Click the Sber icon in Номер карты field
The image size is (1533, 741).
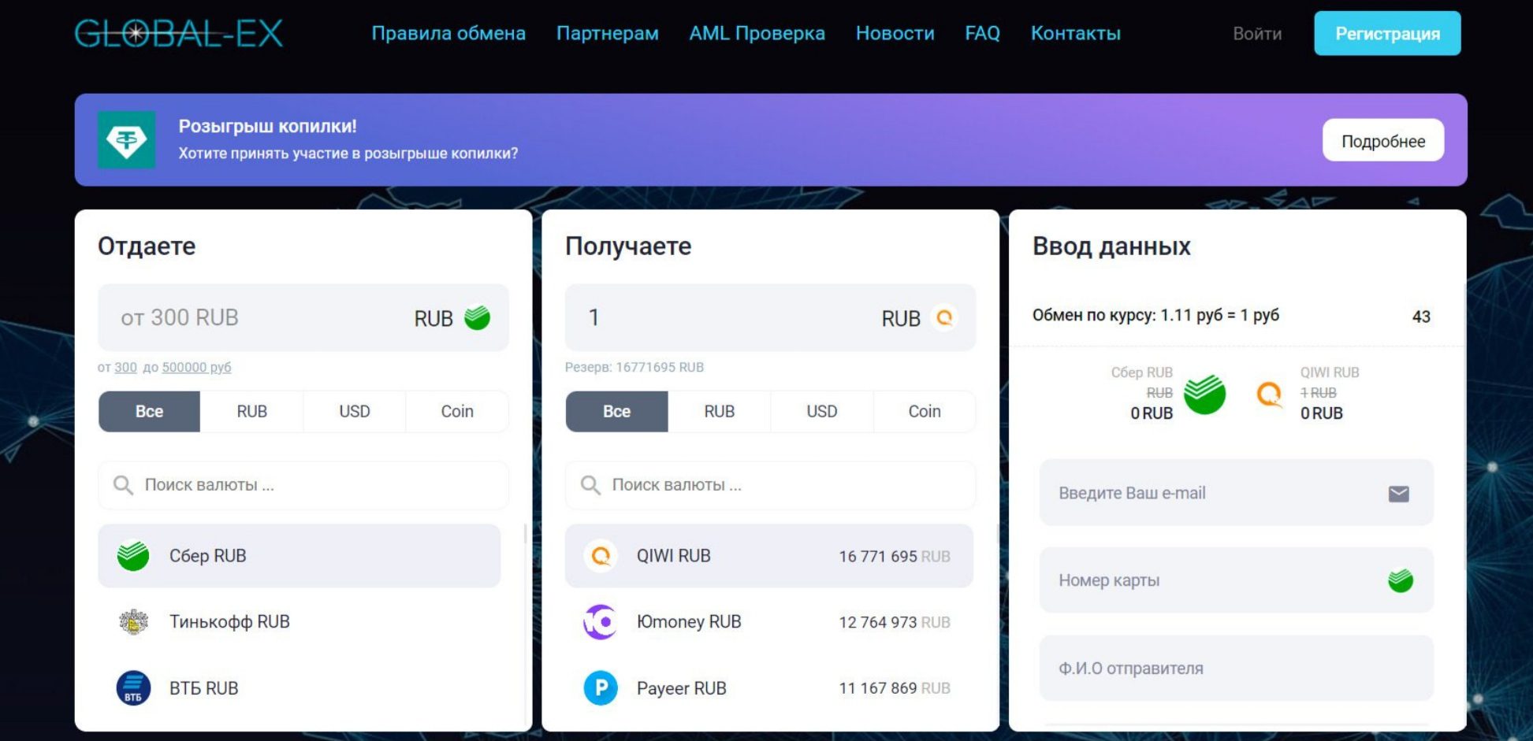pyautogui.click(x=1401, y=581)
